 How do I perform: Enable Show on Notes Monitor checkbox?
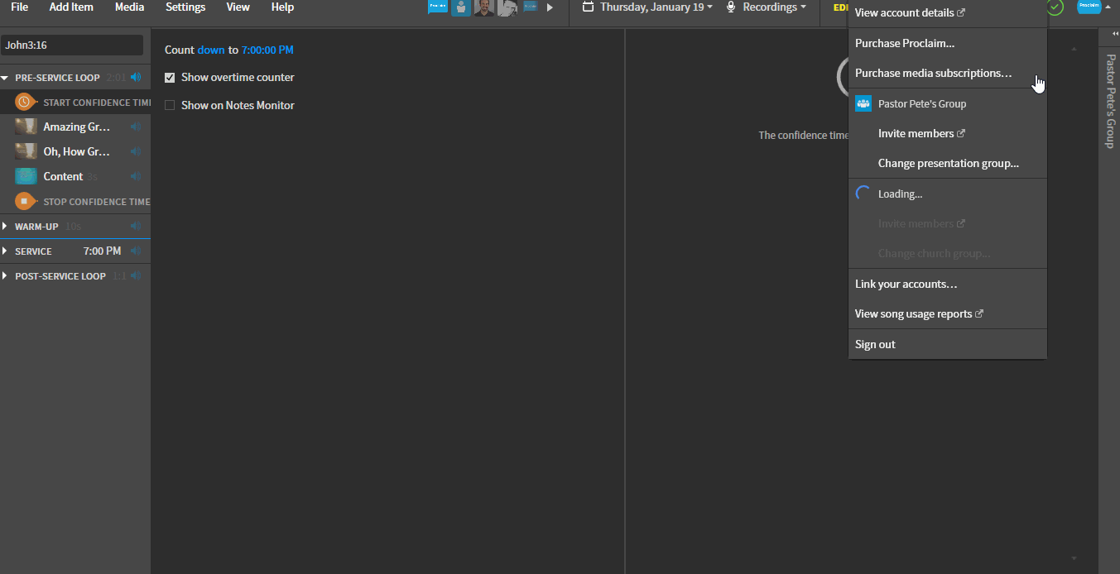click(x=170, y=105)
